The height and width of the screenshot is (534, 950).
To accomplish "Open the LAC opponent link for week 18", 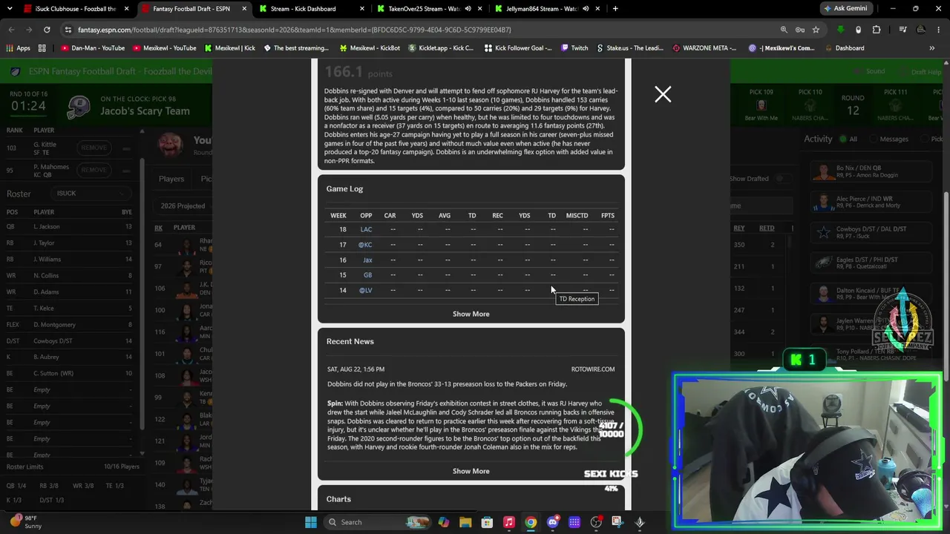I will (366, 229).
